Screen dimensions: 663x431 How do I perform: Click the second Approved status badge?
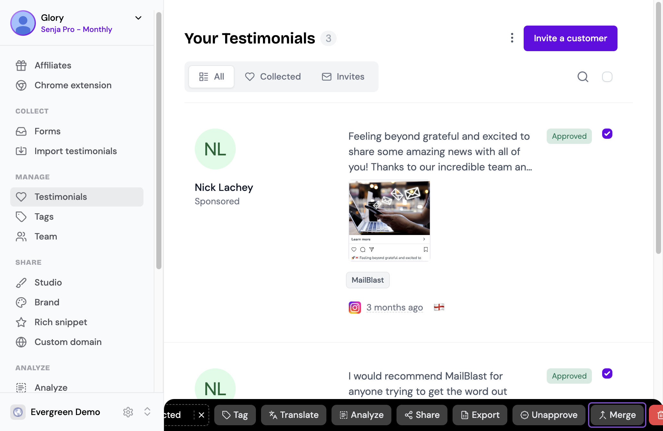click(569, 376)
